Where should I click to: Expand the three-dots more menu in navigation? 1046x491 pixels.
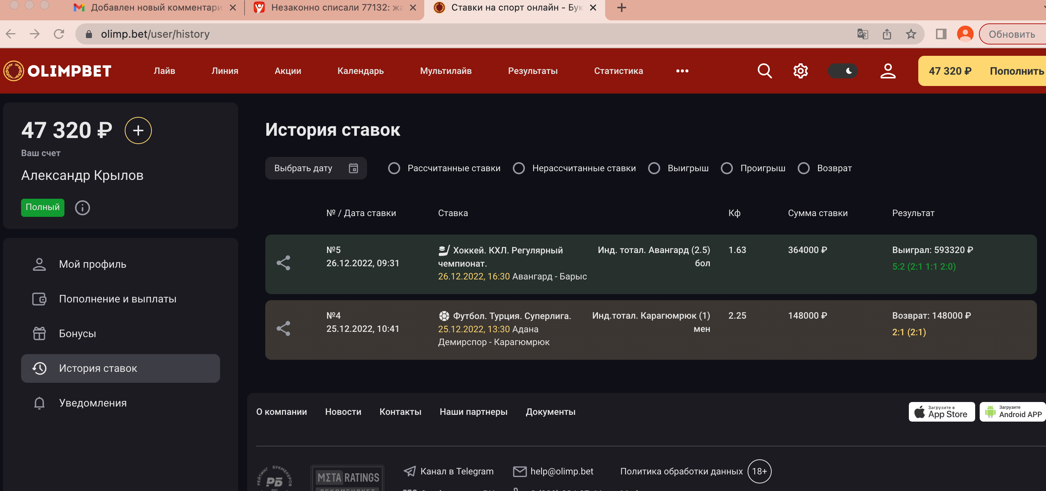pos(682,71)
